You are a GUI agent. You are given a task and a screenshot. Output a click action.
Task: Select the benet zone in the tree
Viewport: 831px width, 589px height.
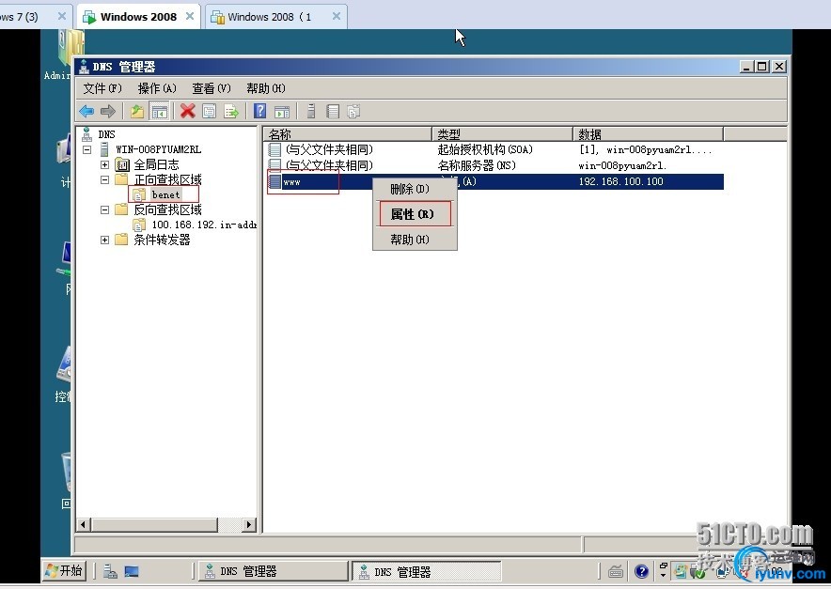(x=165, y=194)
